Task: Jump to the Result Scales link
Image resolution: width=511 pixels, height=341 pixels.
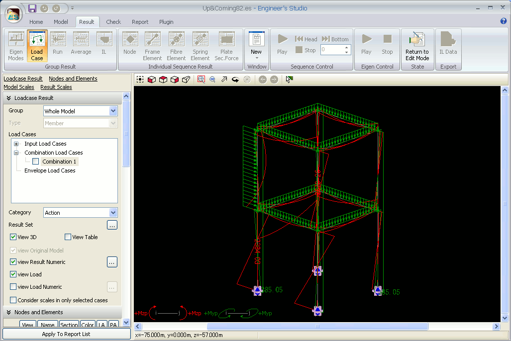Action: (56, 87)
